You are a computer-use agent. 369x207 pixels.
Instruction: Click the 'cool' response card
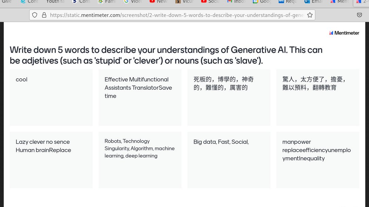(x=51, y=97)
